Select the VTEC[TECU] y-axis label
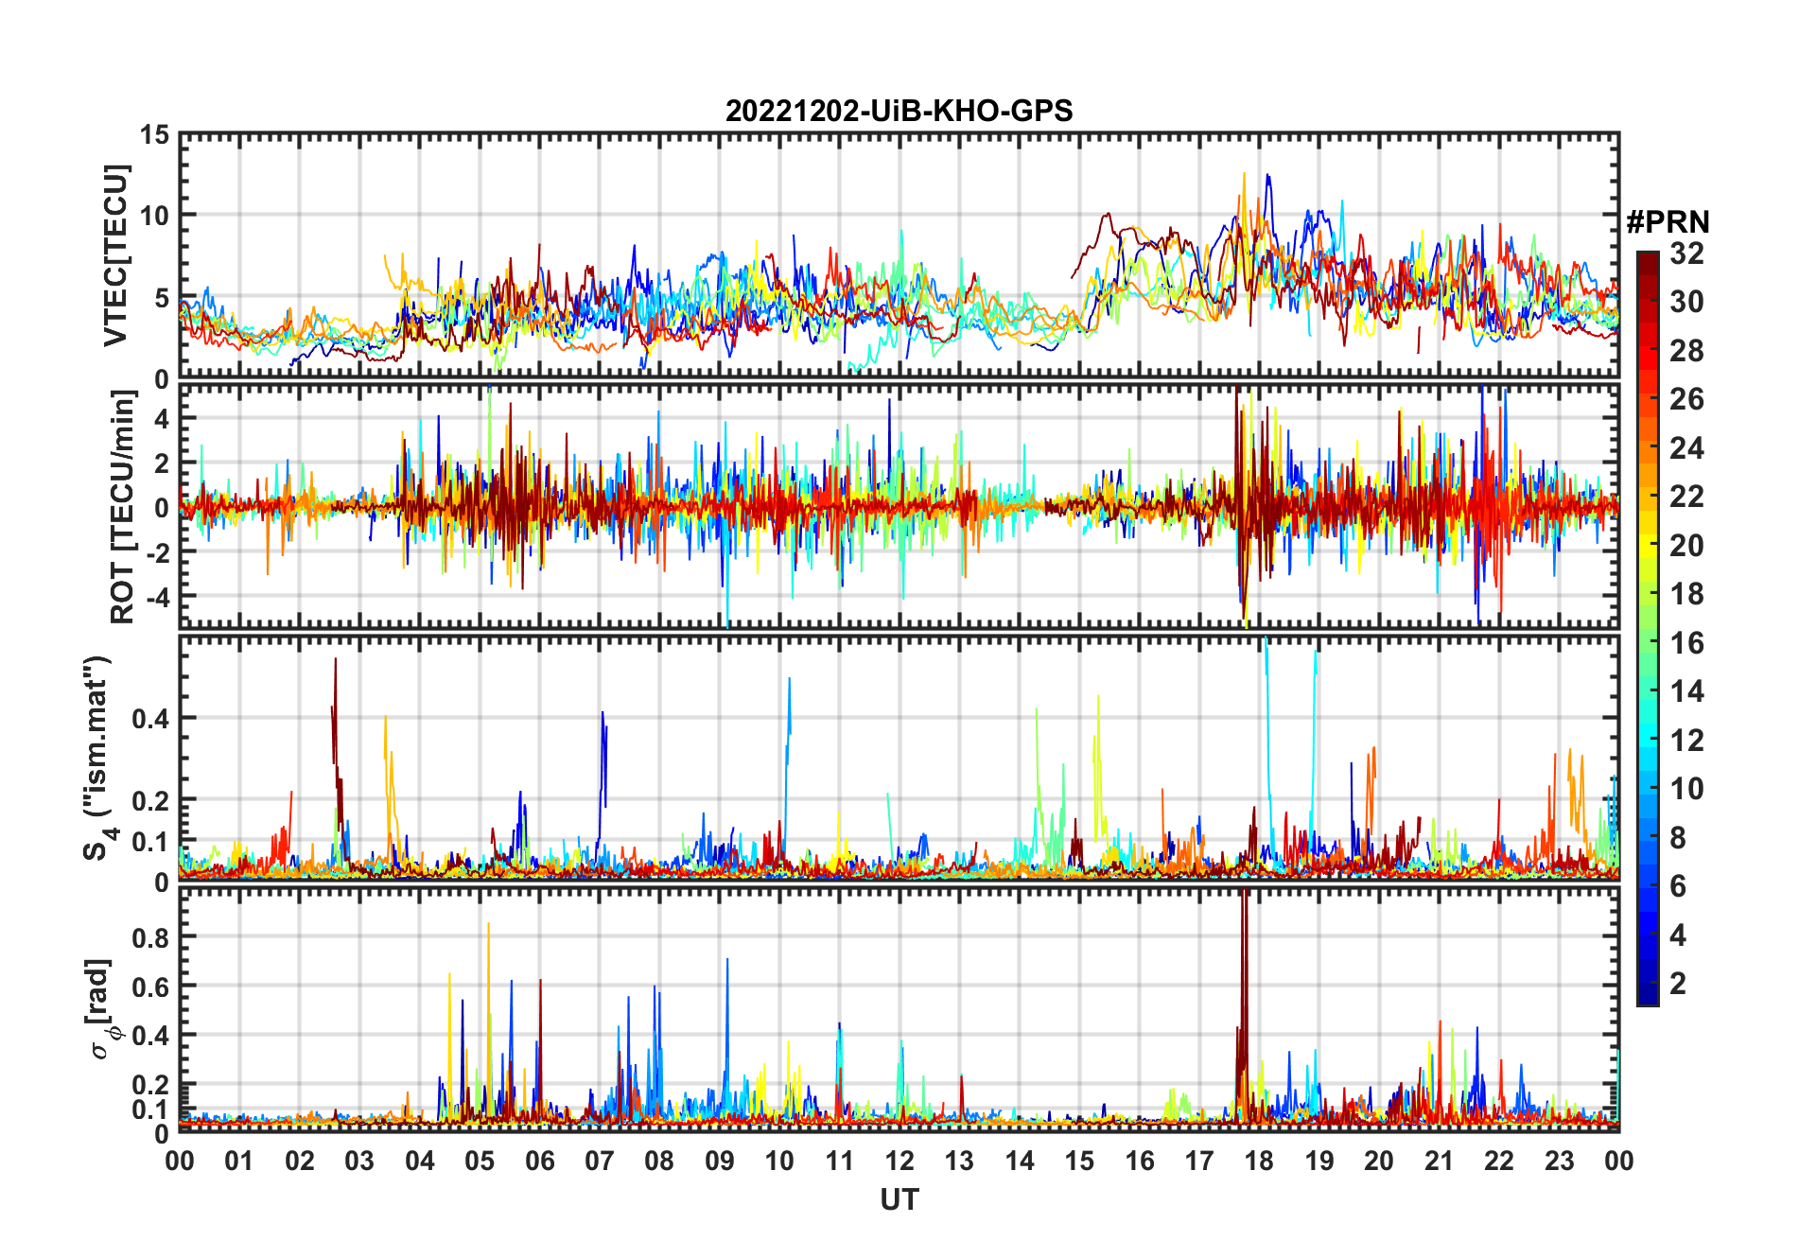Viewport: 1799px width, 1258px height. (115, 256)
